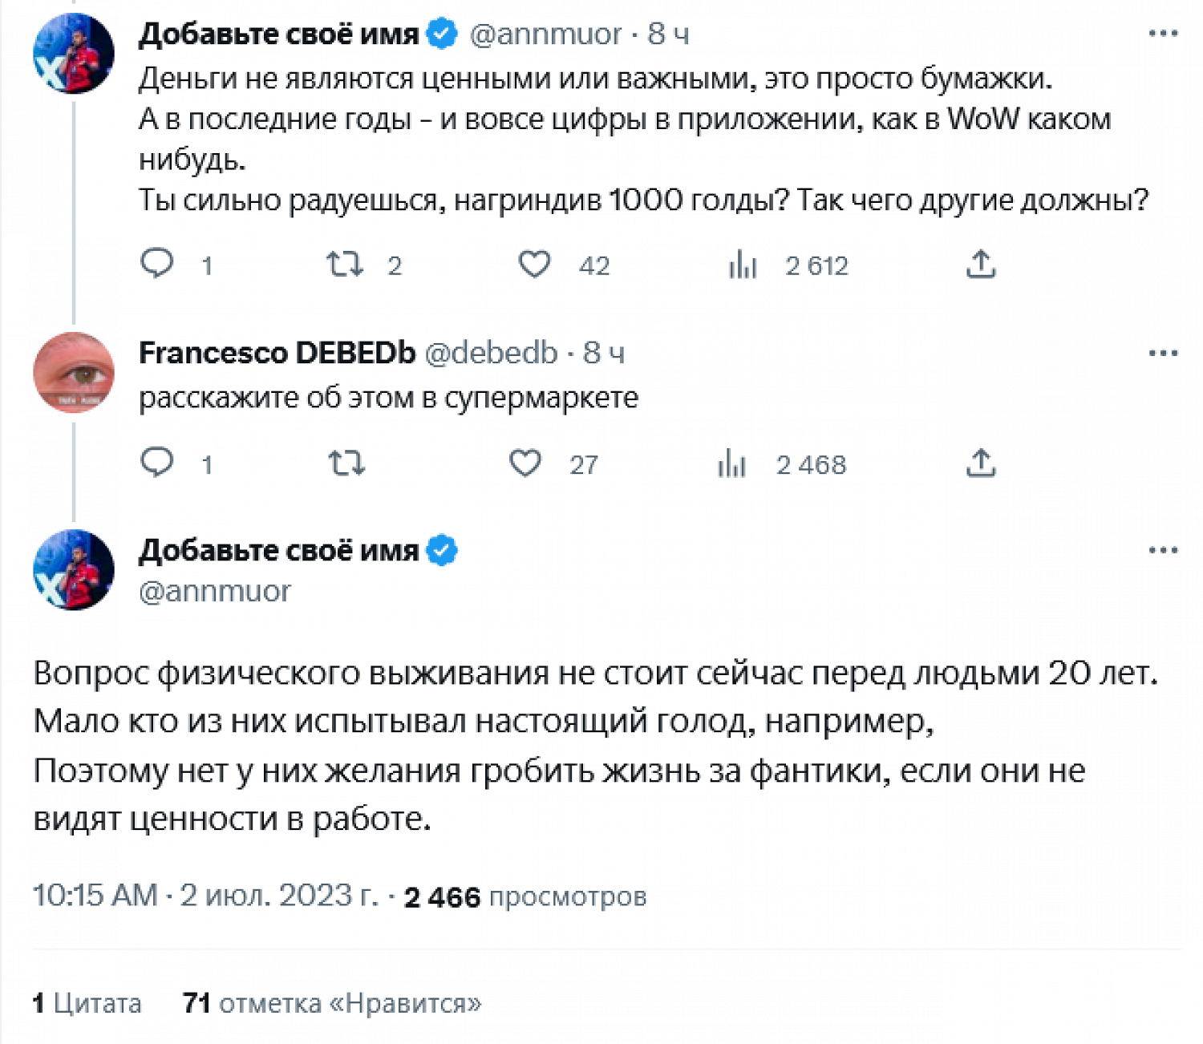Image resolution: width=1203 pixels, height=1044 pixels.
Task: Share Francesco DEBEDb's tweet
Action: (980, 463)
